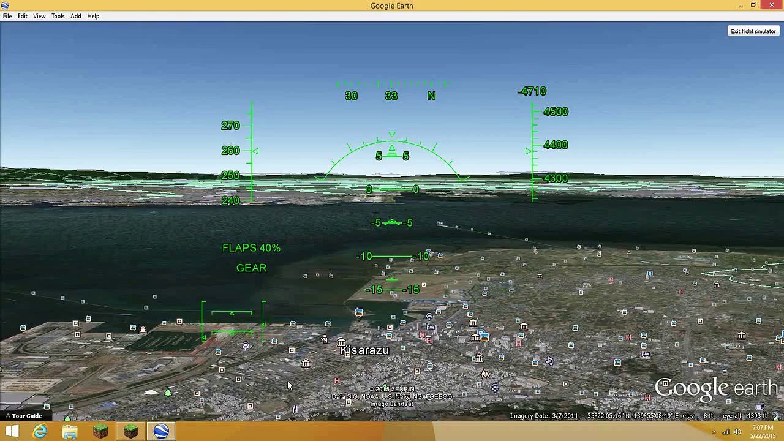Click the eye alt 4393 ft readout
784x441 pixels.
745,416
